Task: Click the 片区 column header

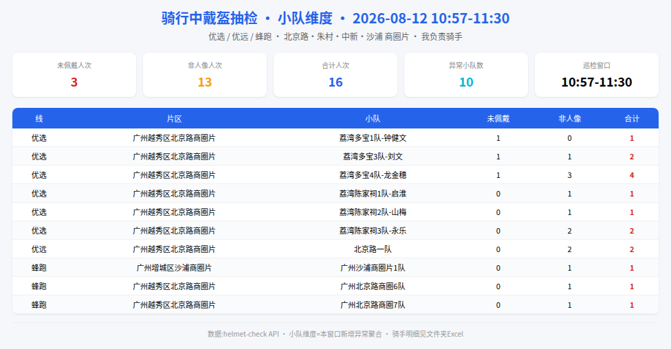Action: (174, 119)
